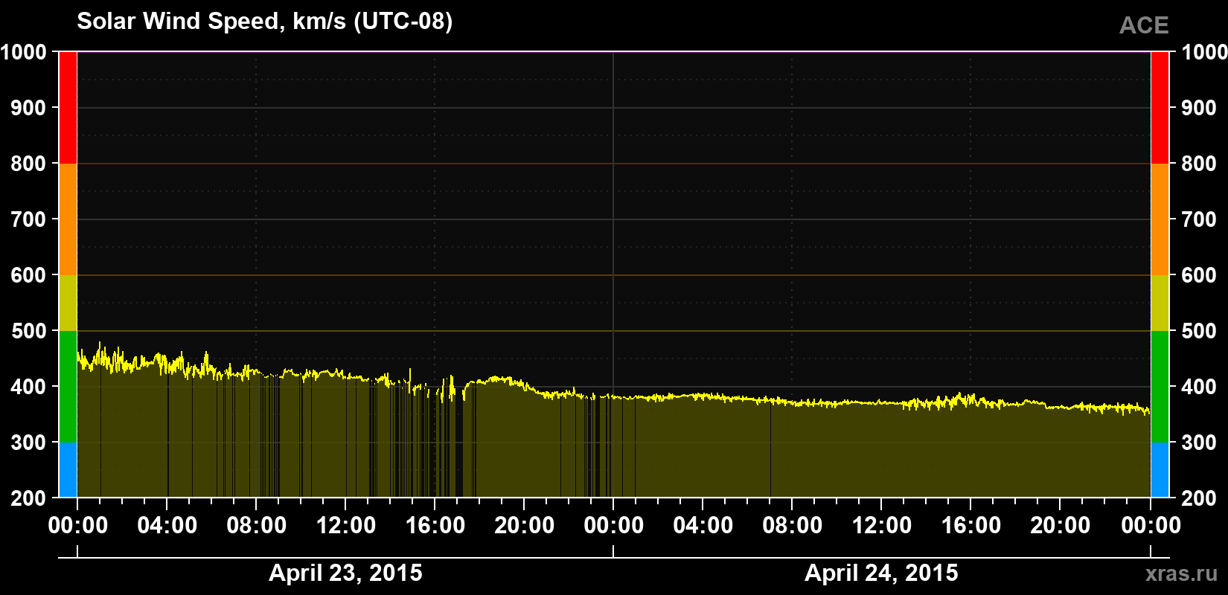Click the 300 value on right axis

point(1199,443)
